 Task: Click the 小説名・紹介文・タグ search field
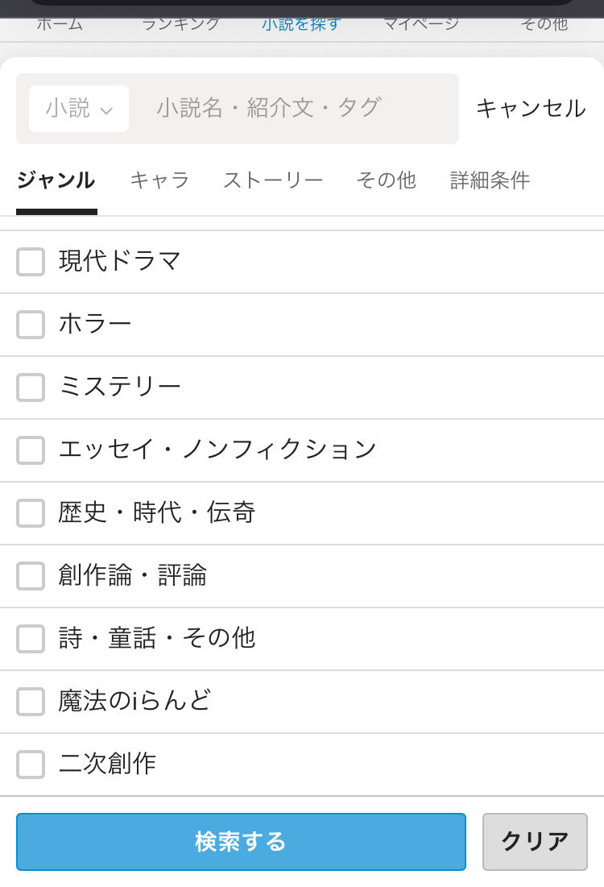tap(293, 109)
